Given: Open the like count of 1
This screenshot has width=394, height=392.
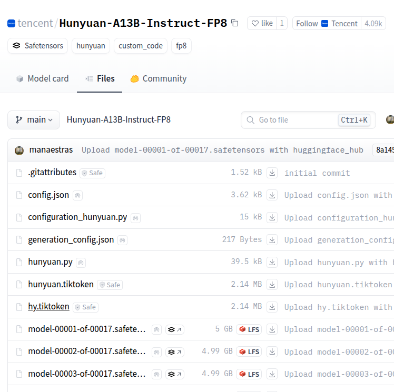Looking at the screenshot, I should point(282,23).
